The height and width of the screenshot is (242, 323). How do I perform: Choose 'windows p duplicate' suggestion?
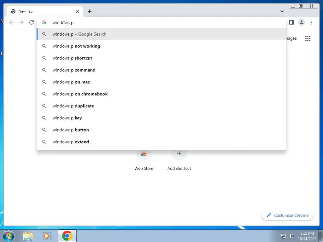161,106
